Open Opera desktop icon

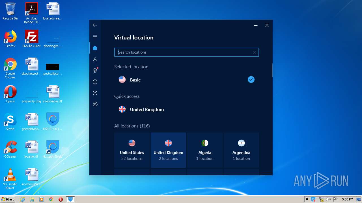pos(10,94)
